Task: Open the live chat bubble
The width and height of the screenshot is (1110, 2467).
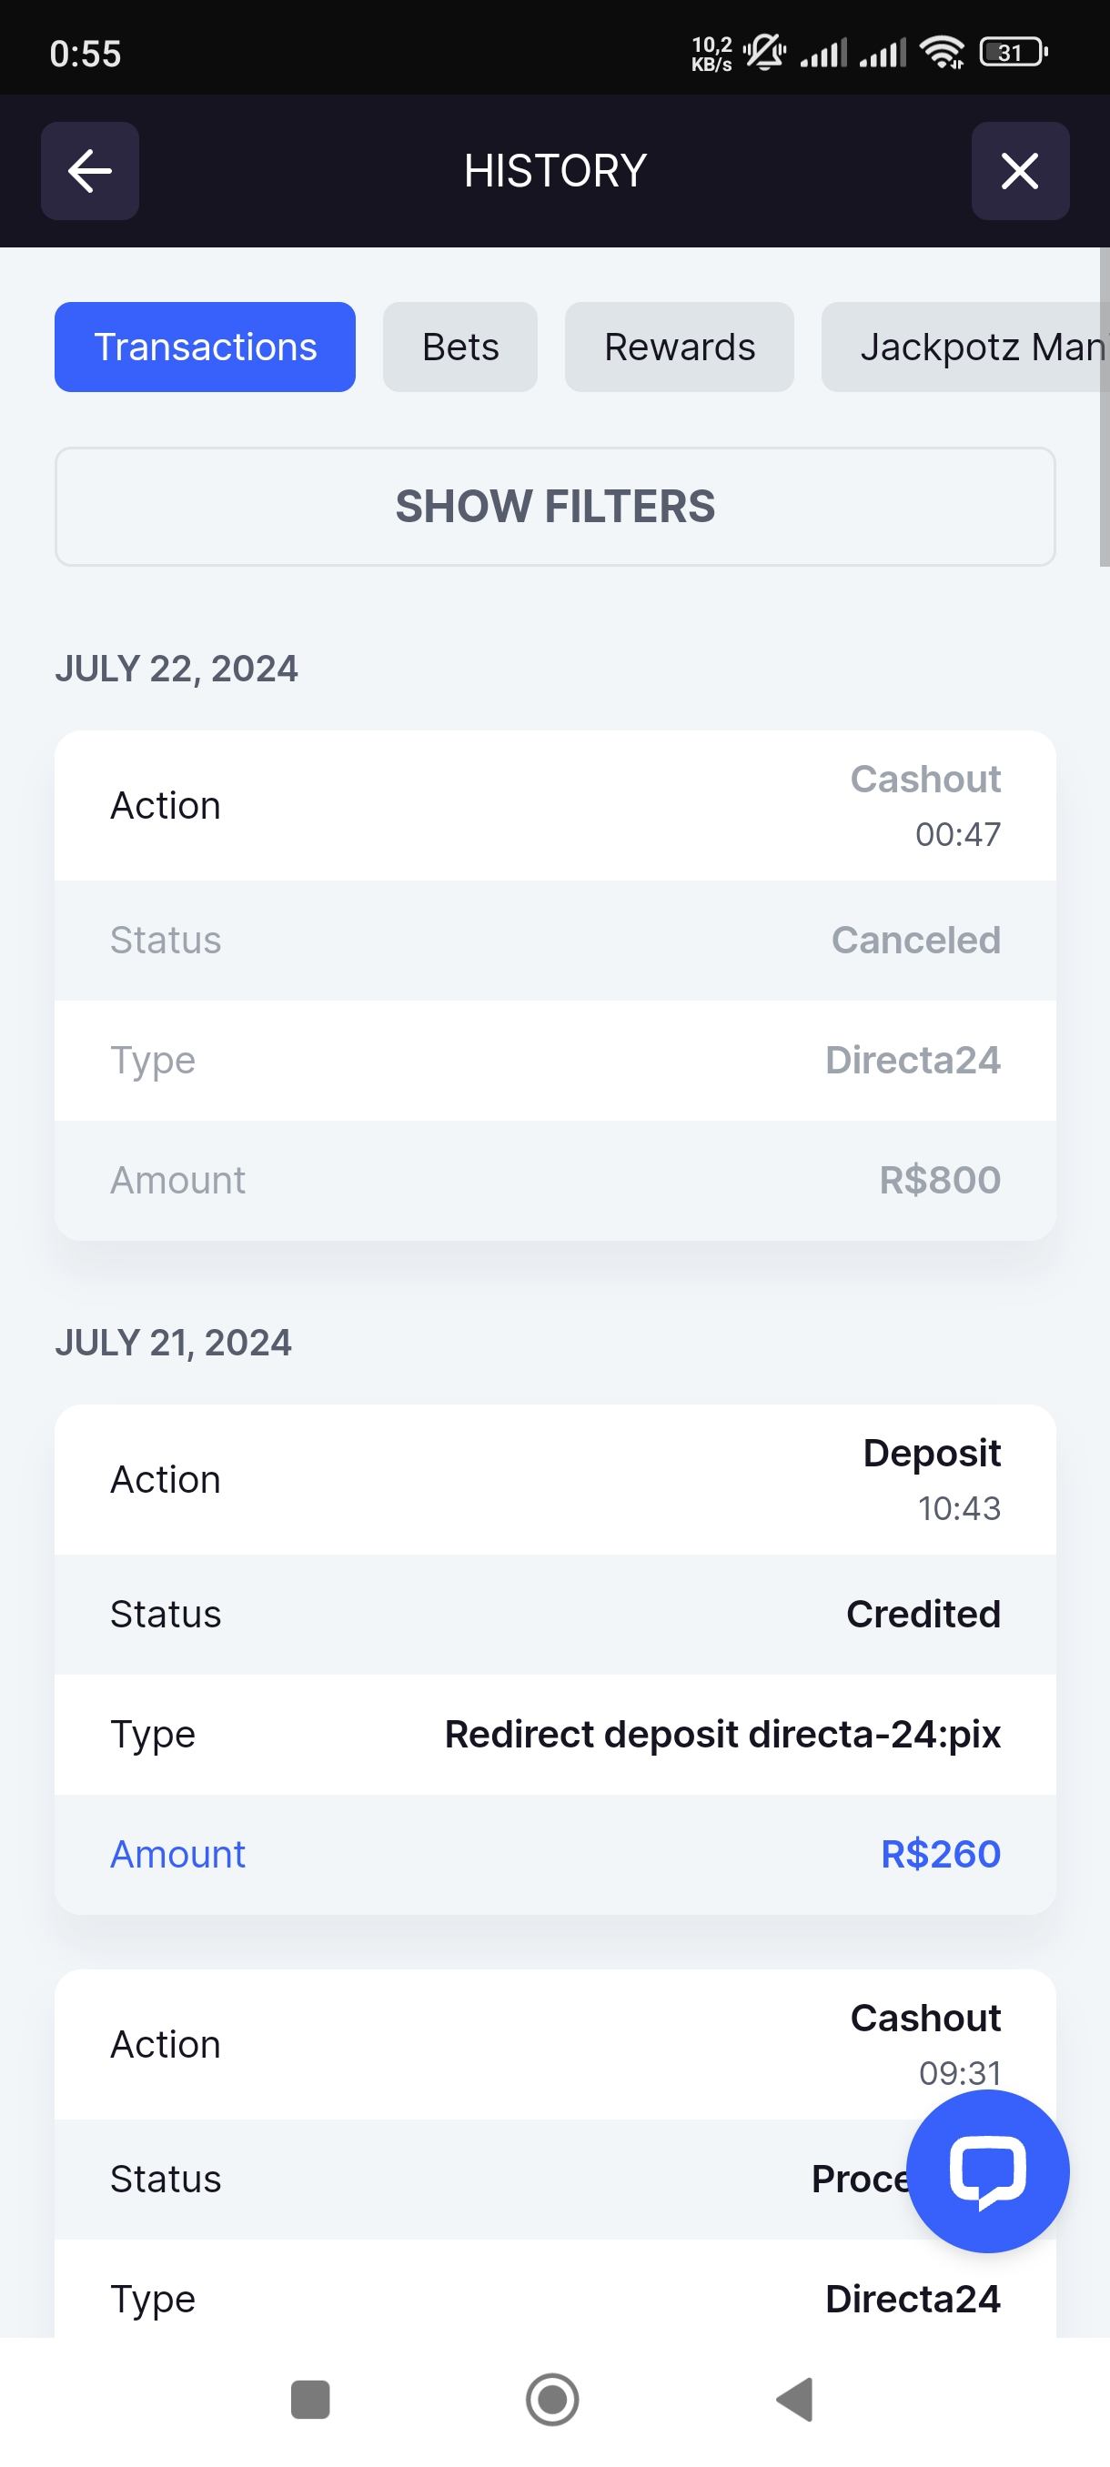Action: click(x=987, y=2171)
